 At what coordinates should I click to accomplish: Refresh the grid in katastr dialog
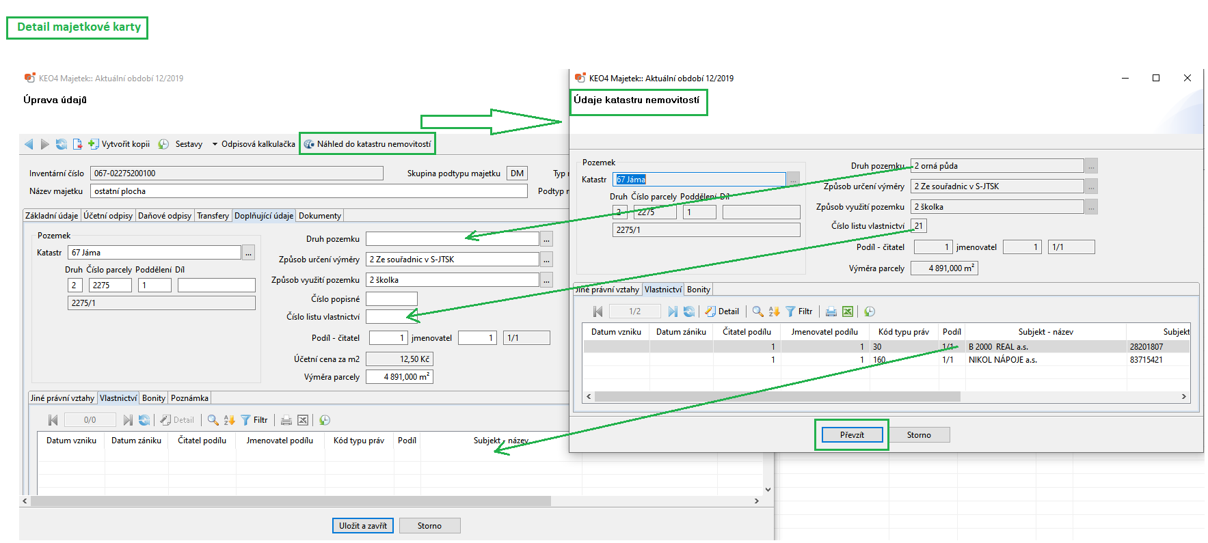click(x=689, y=311)
